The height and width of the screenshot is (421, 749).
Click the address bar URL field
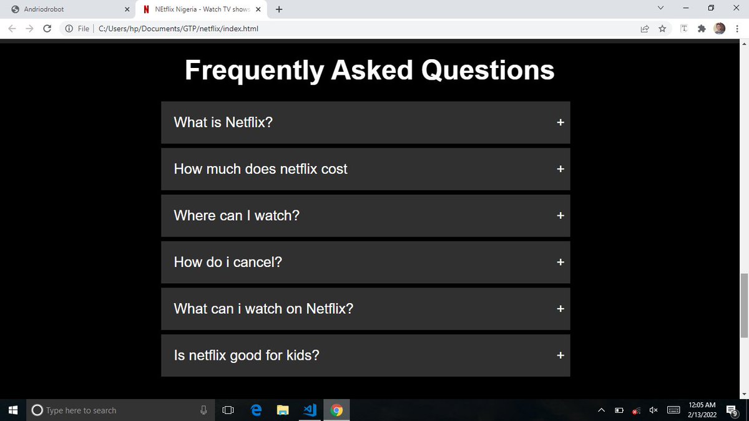350,29
